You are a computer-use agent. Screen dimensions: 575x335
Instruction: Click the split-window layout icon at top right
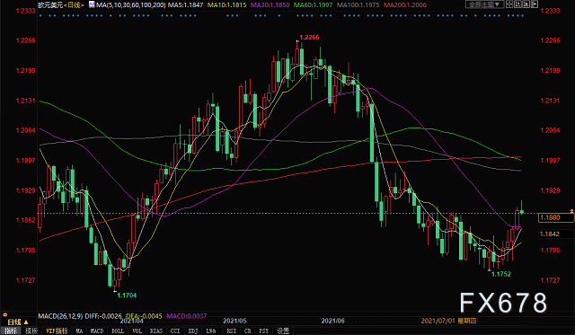509,4
